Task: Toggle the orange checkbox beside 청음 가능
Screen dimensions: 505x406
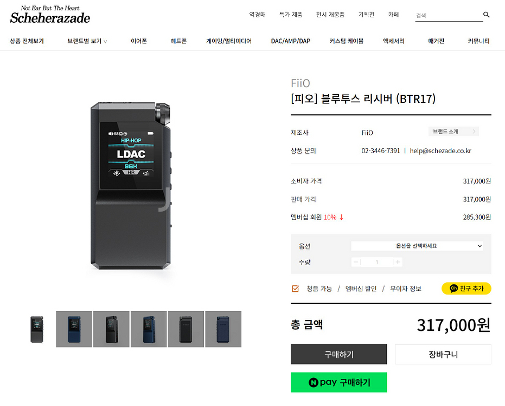Action: tap(295, 289)
